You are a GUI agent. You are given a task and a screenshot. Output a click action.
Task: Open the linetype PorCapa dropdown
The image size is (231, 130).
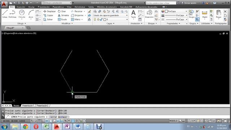tap(176, 19)
